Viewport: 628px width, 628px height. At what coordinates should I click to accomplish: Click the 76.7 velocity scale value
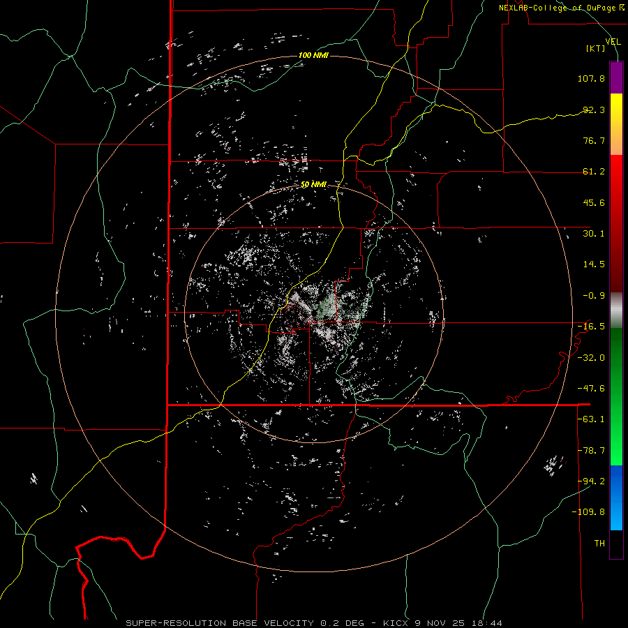click(594, 140)
